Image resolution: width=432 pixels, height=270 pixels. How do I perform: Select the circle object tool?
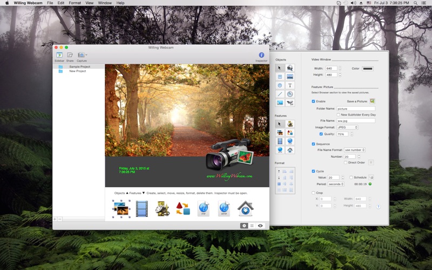280,85
